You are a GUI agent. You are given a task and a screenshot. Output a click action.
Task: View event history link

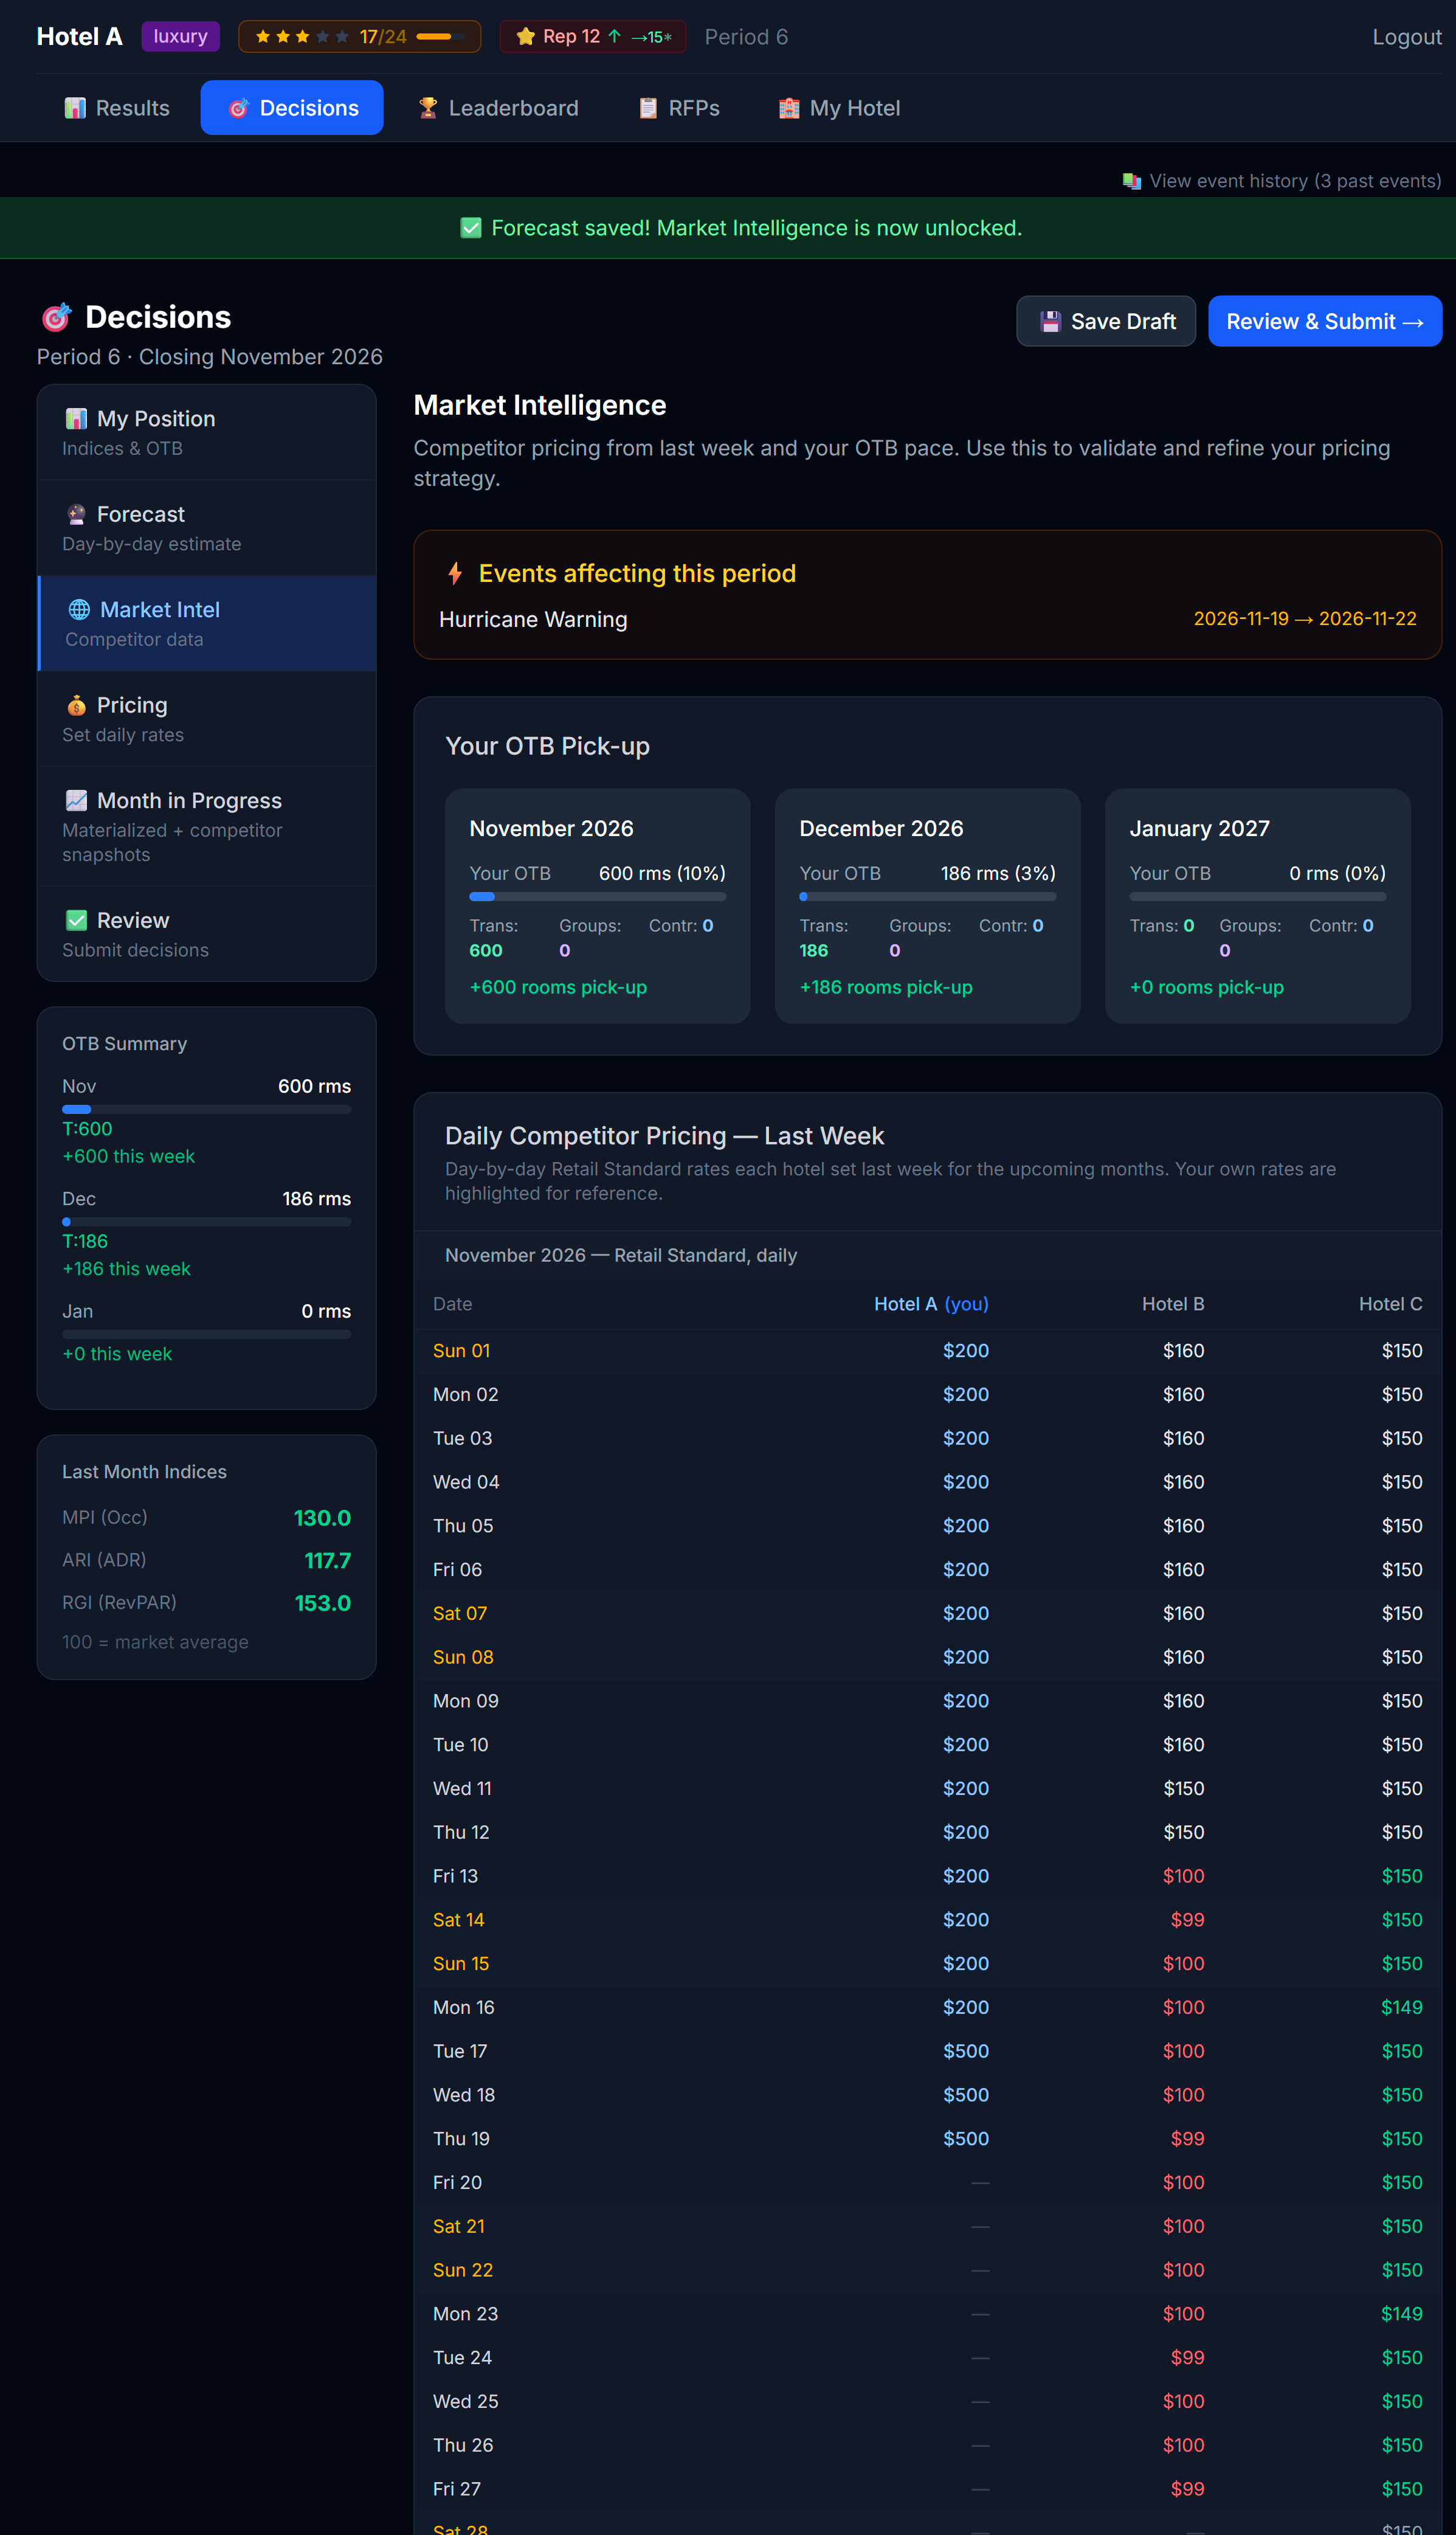point(1282,181)
